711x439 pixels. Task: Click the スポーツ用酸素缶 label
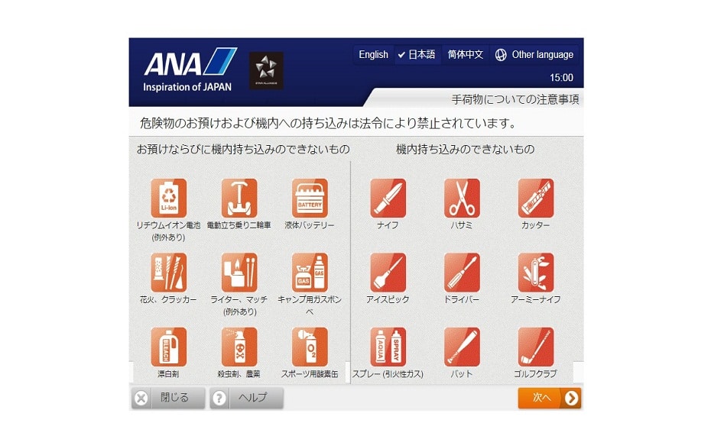coord(310,374)
